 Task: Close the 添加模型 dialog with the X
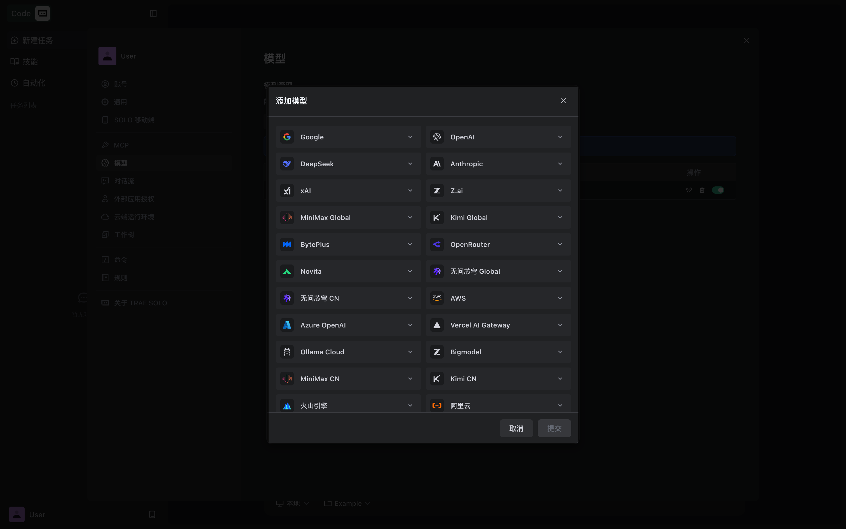coord(563,101)
